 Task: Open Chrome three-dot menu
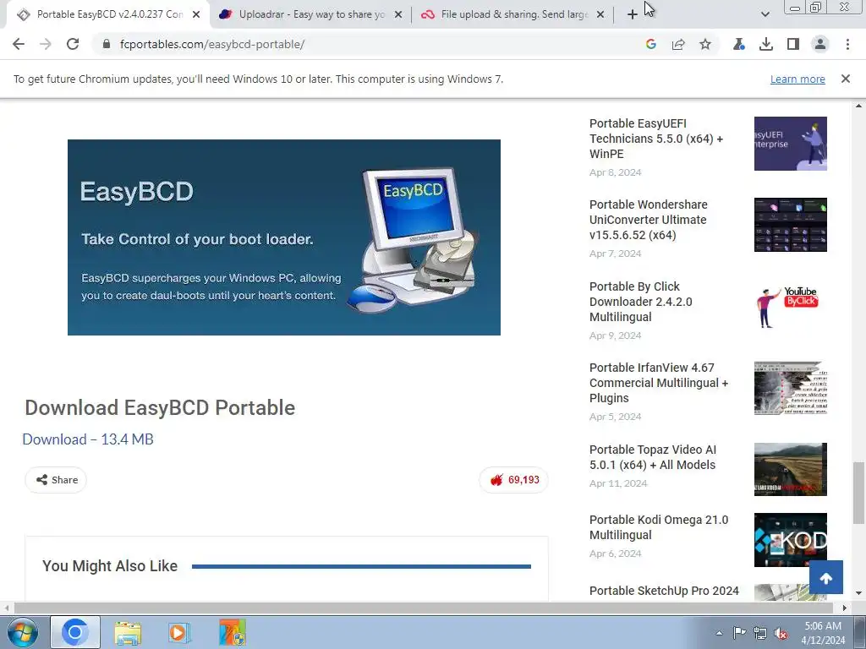(847, 44)
